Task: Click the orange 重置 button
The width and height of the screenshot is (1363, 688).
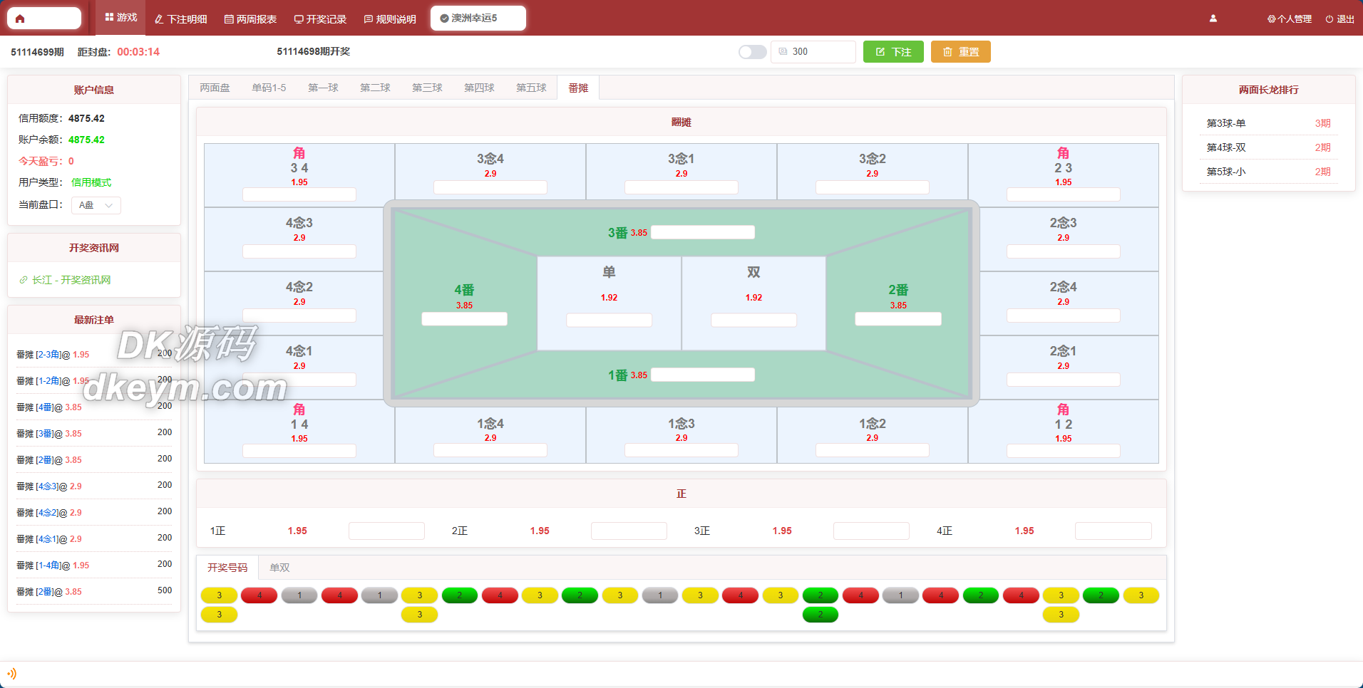Action: coord(960,52)
